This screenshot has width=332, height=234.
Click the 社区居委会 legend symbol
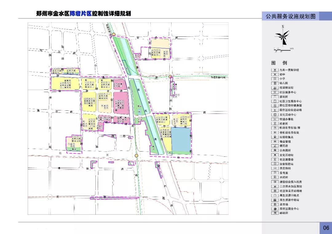(x=275, y=159)
